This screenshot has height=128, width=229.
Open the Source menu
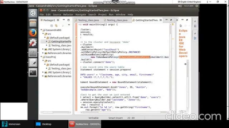[57, 15]
